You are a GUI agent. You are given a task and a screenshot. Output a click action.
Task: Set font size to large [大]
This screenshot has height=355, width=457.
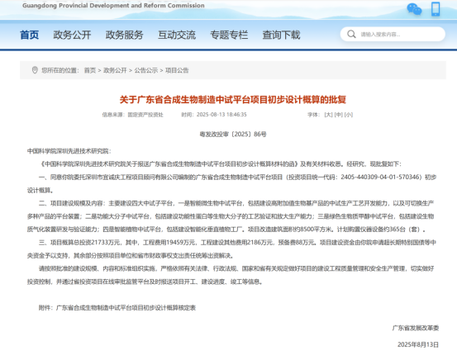click(x=328, y=115)
